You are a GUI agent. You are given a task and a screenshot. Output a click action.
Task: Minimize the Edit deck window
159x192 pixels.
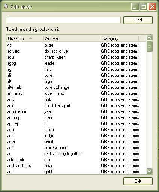click(135, 7)
